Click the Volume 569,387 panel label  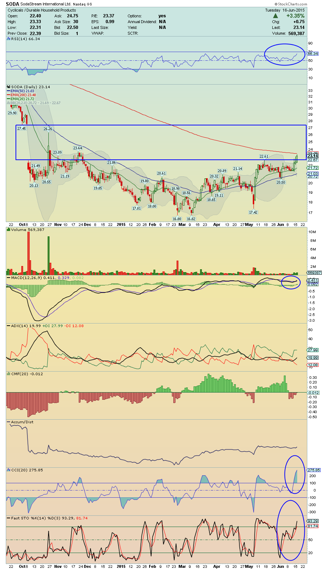pos(28,230)
